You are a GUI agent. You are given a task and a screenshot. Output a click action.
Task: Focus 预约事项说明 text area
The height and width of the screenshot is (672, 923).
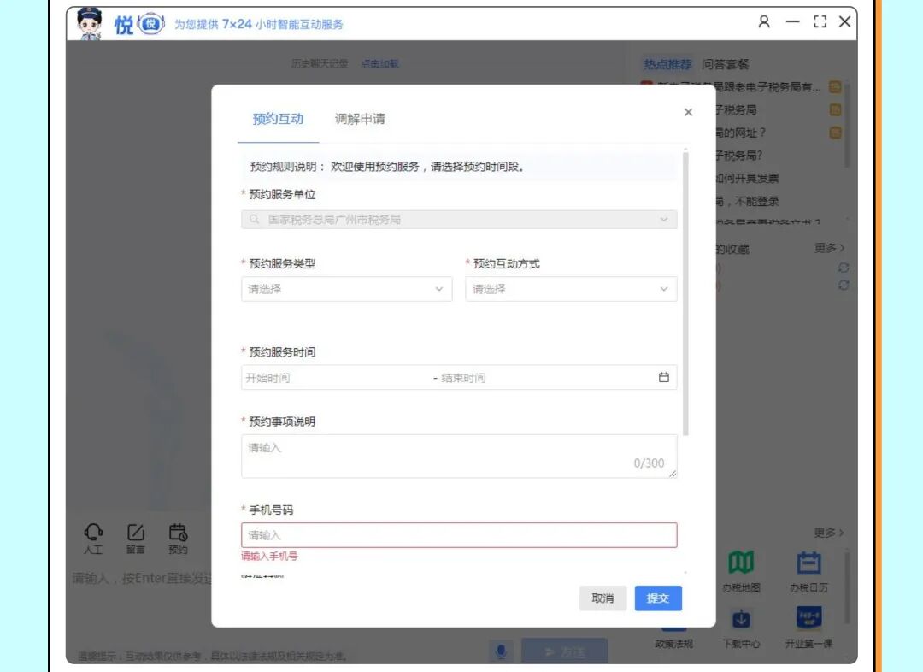click(x=459, y=457)
